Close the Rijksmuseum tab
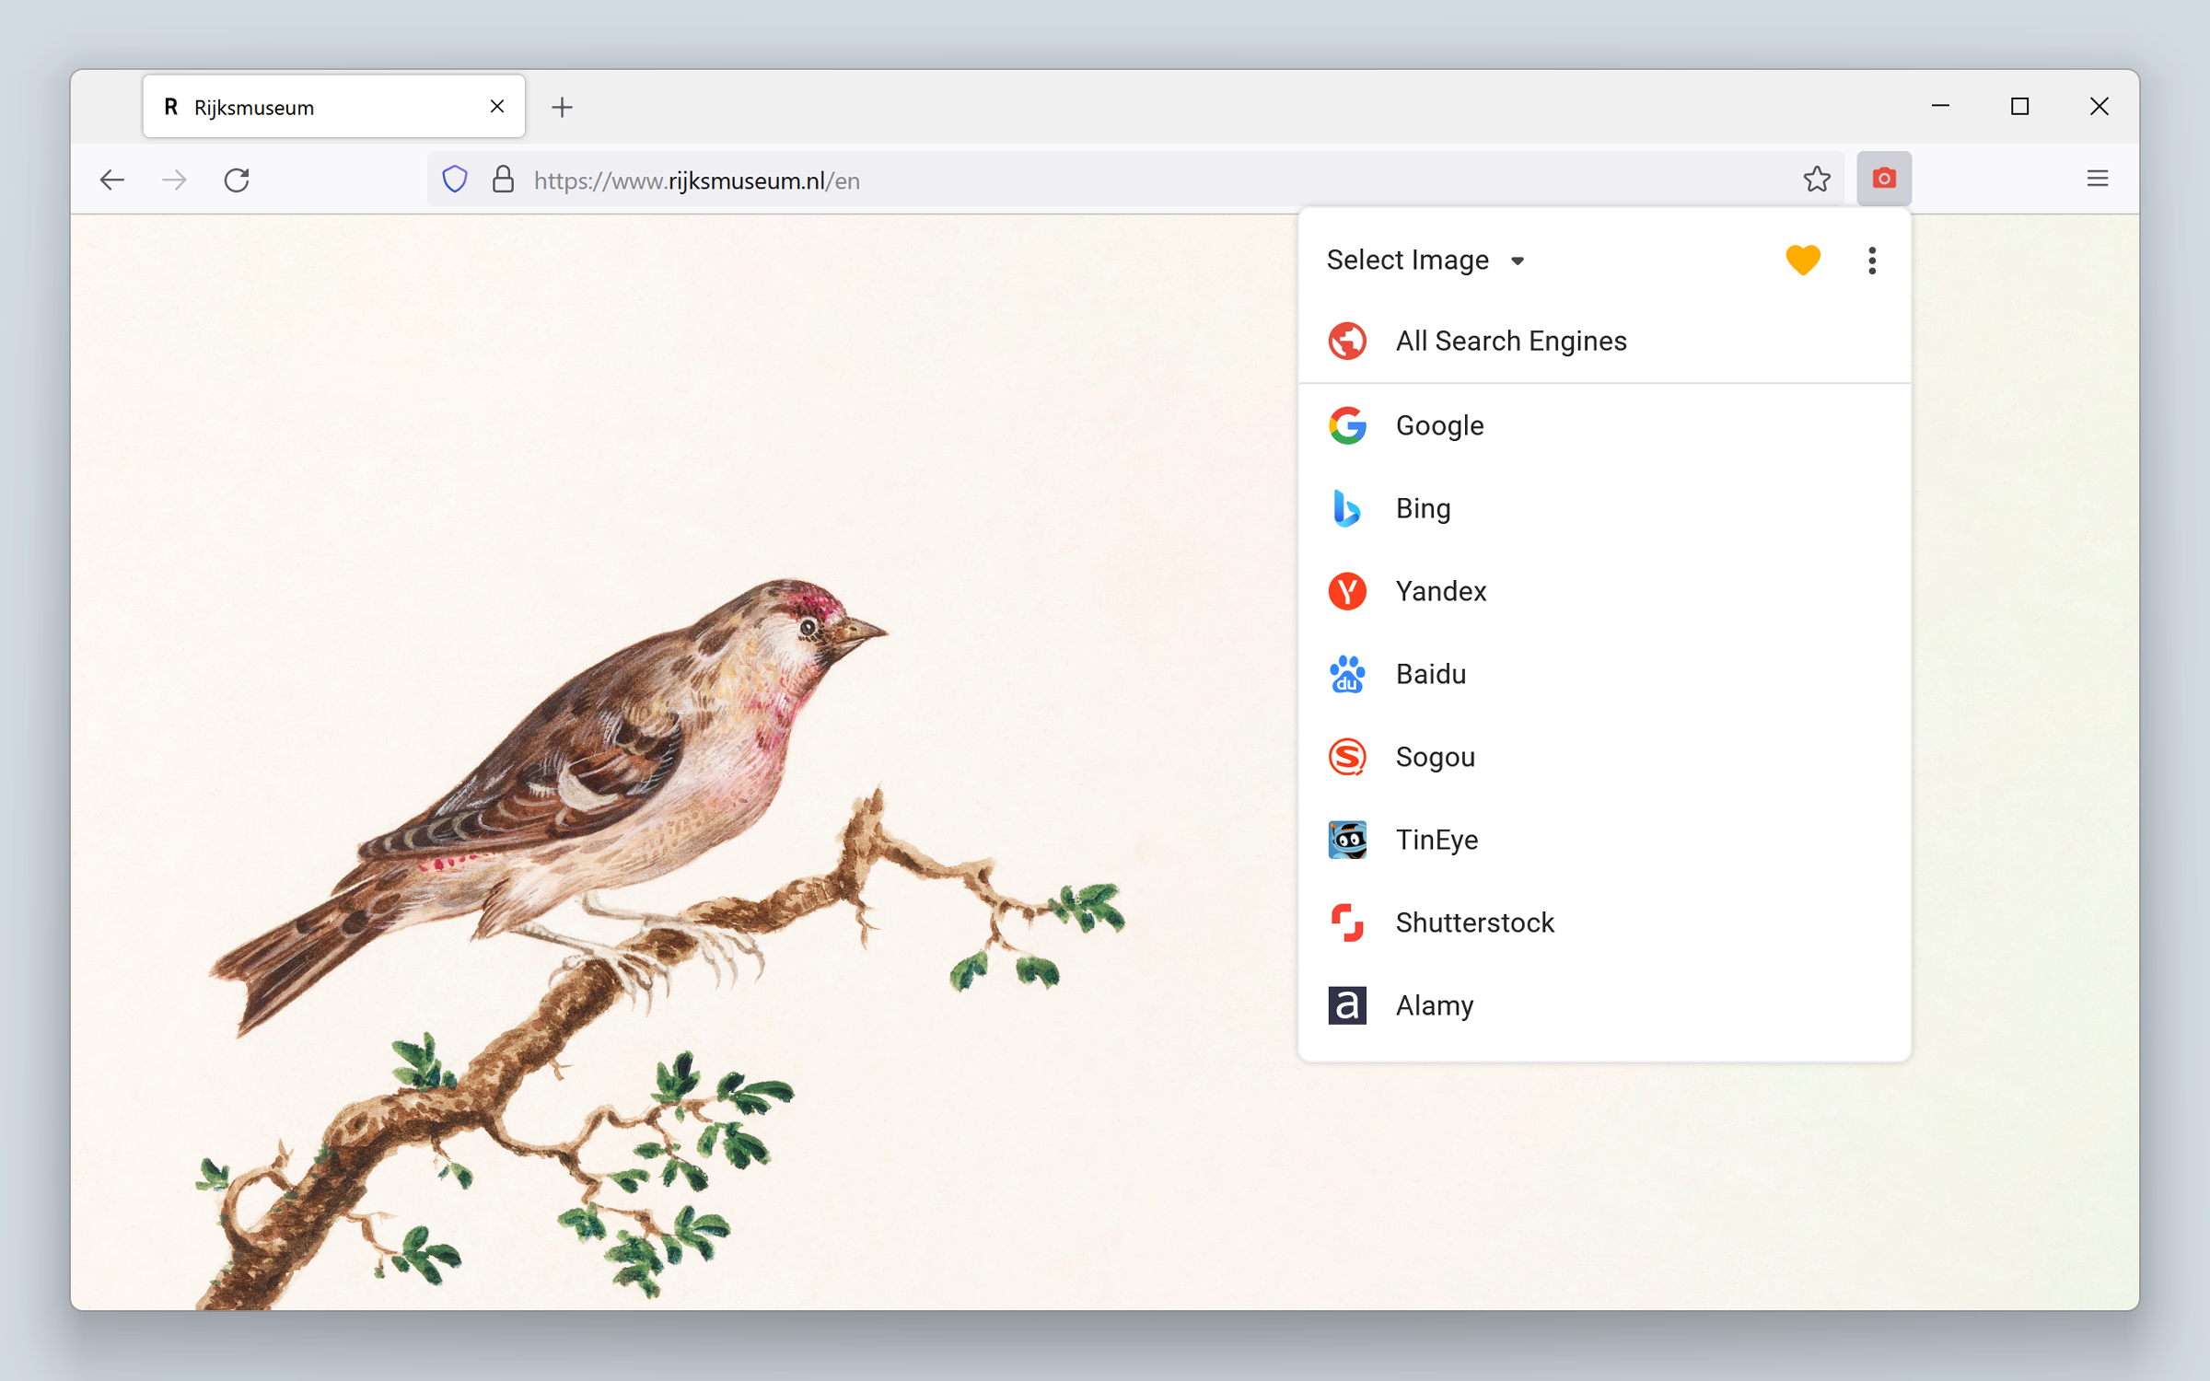This screenshot has height=1381, width=2210. [x=497, y=107]
